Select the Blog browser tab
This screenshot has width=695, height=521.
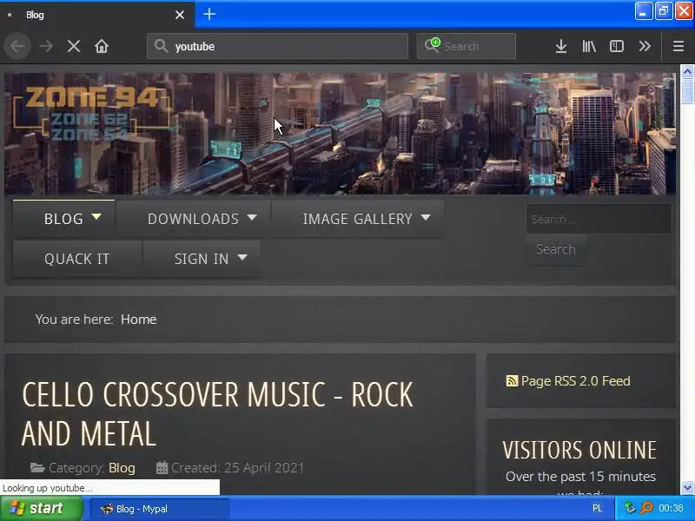[97, 15]
